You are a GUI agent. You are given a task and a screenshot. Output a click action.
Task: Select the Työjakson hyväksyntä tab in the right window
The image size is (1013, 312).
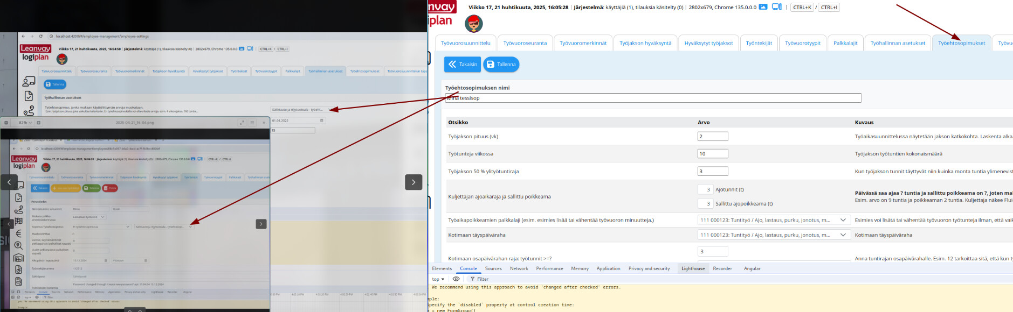coord(645,43)
